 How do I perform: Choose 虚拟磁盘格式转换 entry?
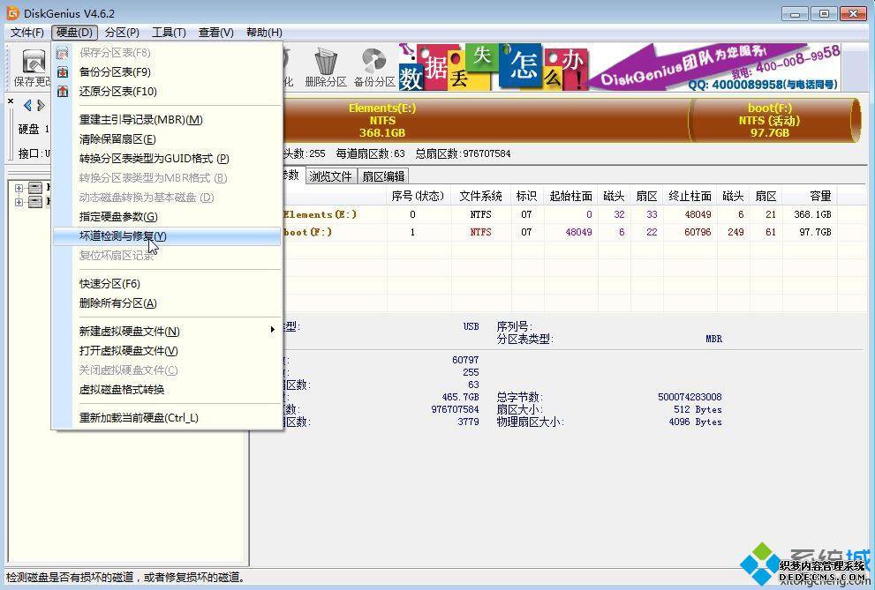pyautogui.click(x=167, y=390)
